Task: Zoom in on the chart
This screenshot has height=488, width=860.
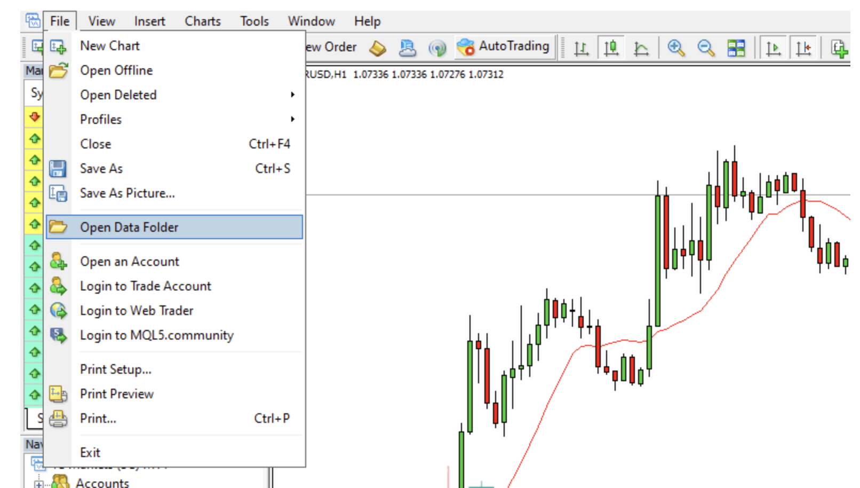Action: click(x=676, y=48)
